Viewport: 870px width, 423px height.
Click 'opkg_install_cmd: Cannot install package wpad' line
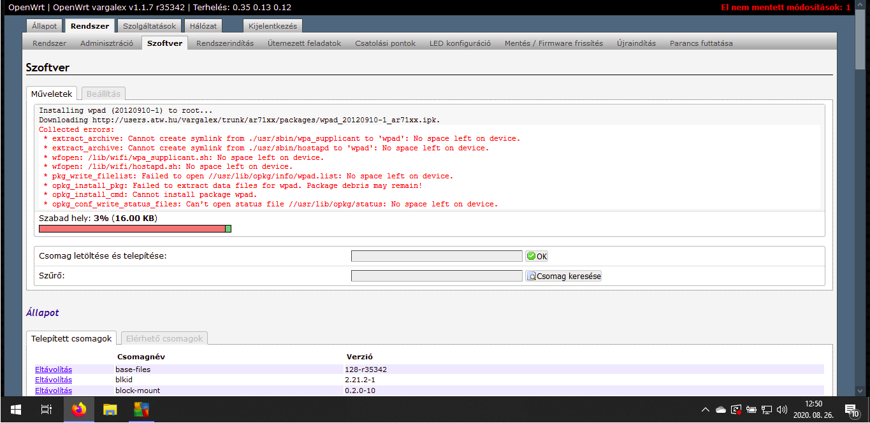[150, 195]
